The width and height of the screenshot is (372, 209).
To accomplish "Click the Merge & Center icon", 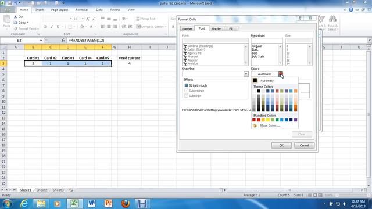I will tap(138, 27).
